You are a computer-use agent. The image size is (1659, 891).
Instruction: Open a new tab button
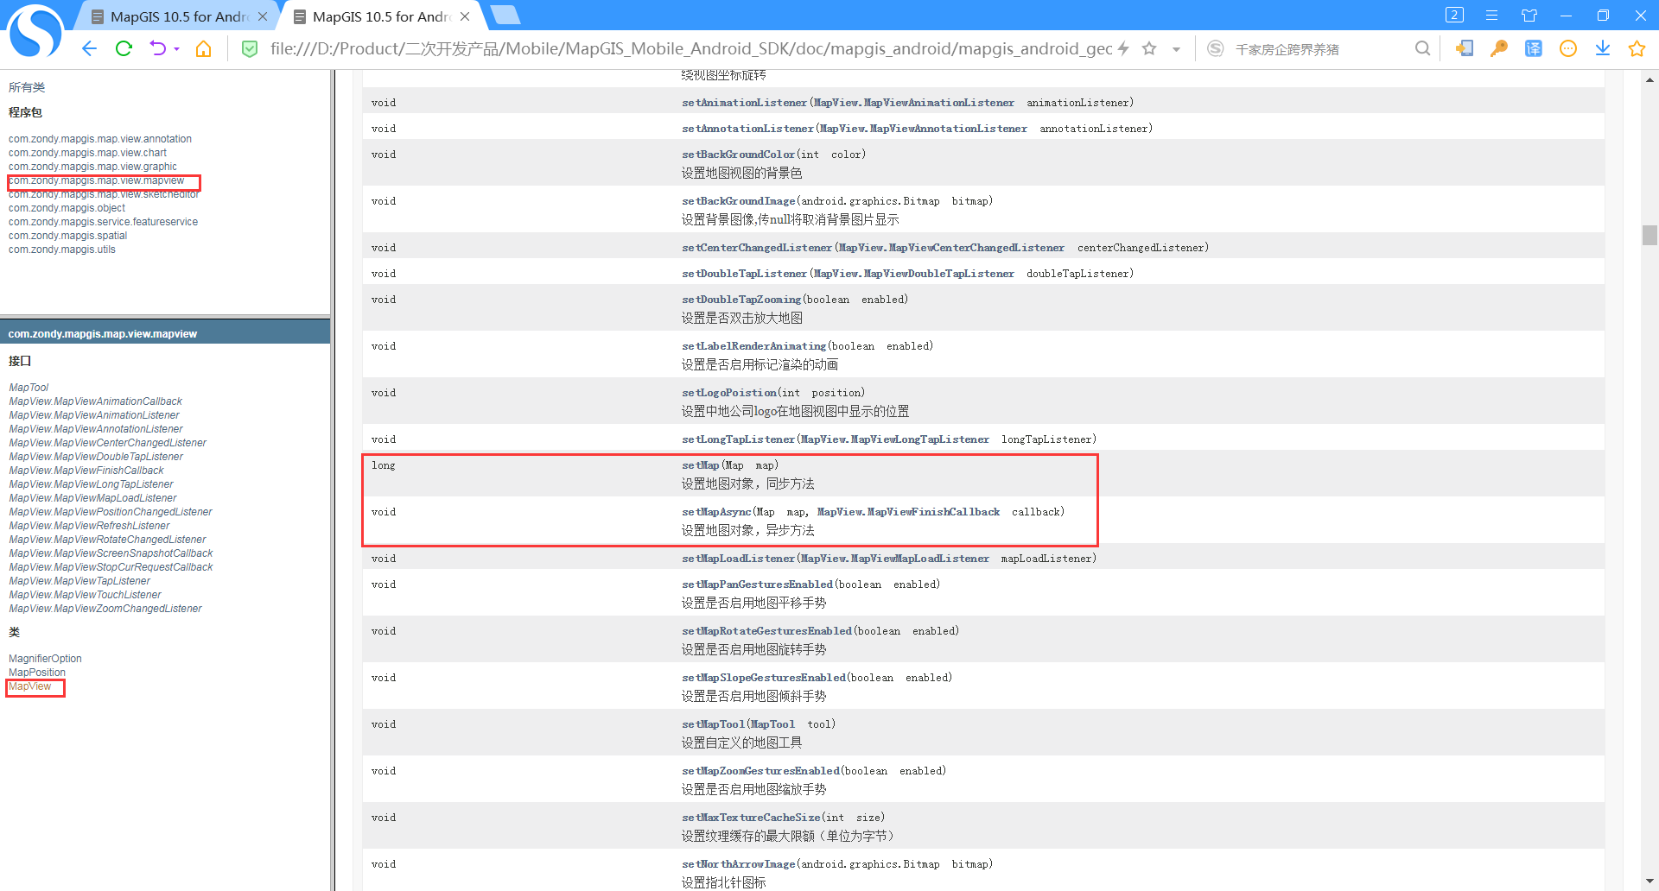[505, 16]
